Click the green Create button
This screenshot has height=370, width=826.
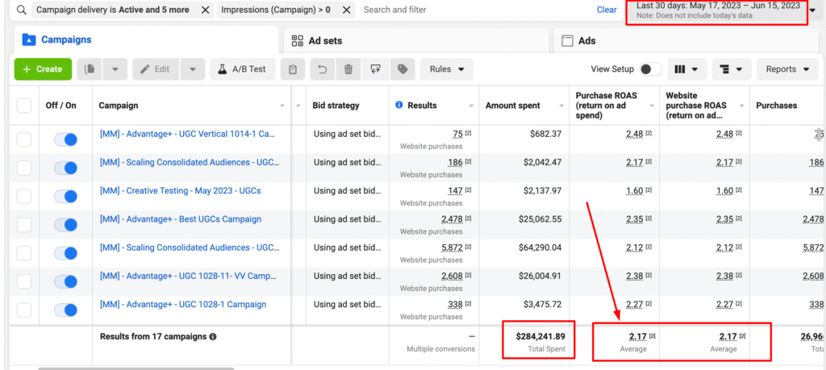tap(43, 69)
